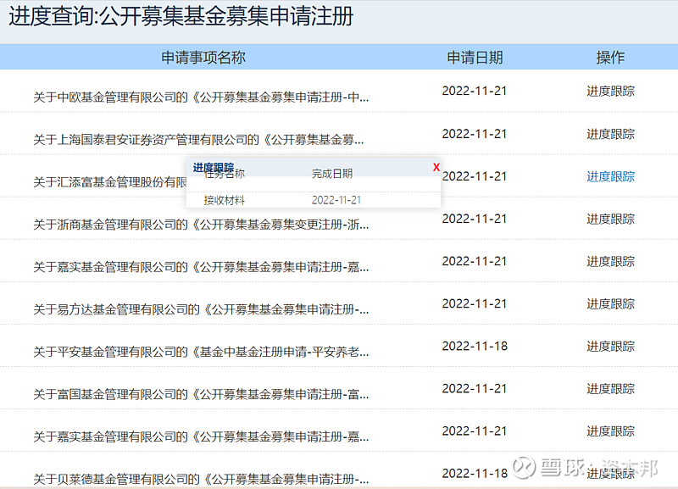
Task: Click the 操作 column header
Action: pos(611,57)
